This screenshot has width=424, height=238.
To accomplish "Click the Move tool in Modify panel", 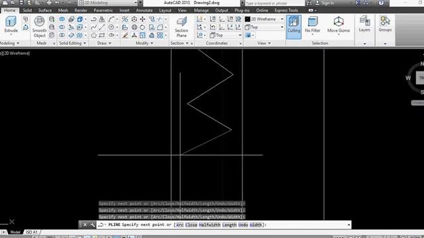I will coord(142,19).
